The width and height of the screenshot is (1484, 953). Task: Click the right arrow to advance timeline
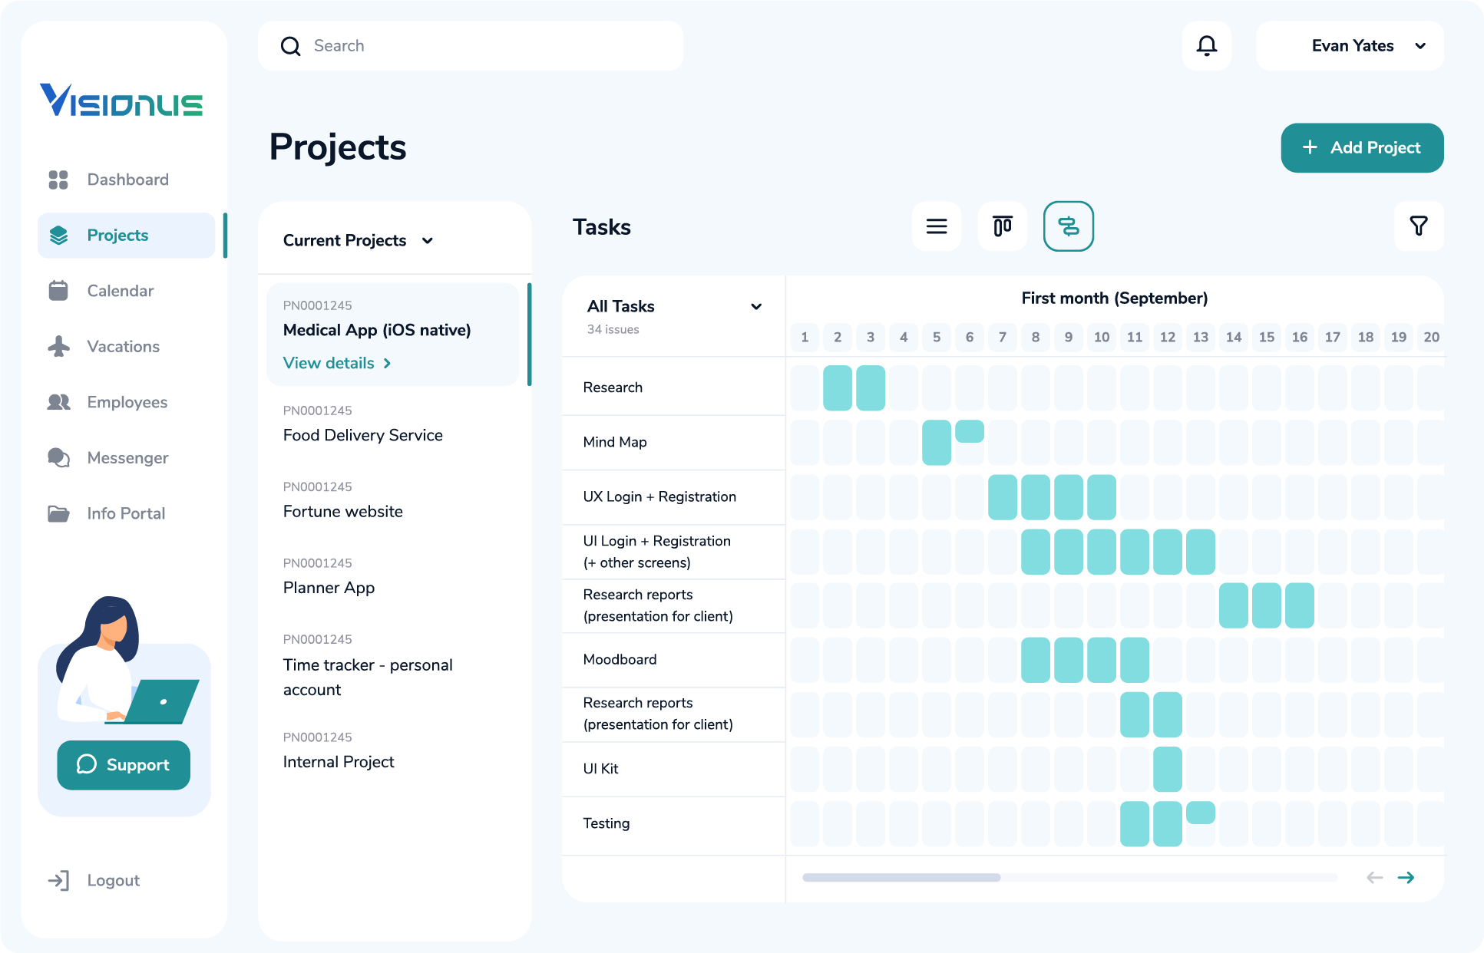pos(1407,877)
